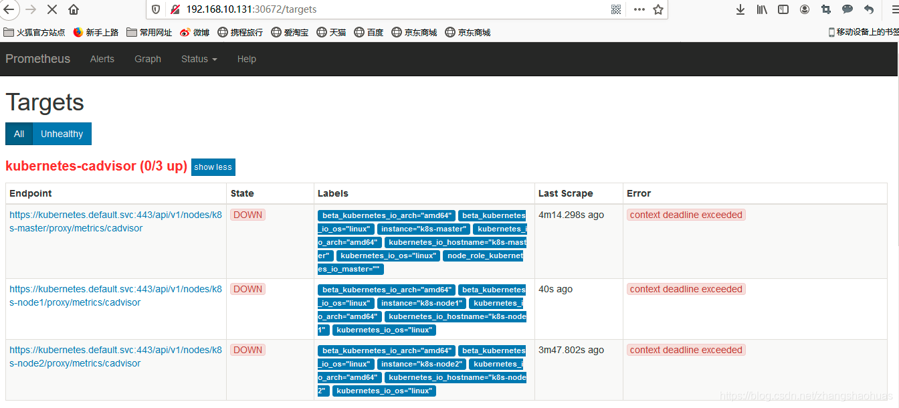Bookmark this page with the star icon

658,9
